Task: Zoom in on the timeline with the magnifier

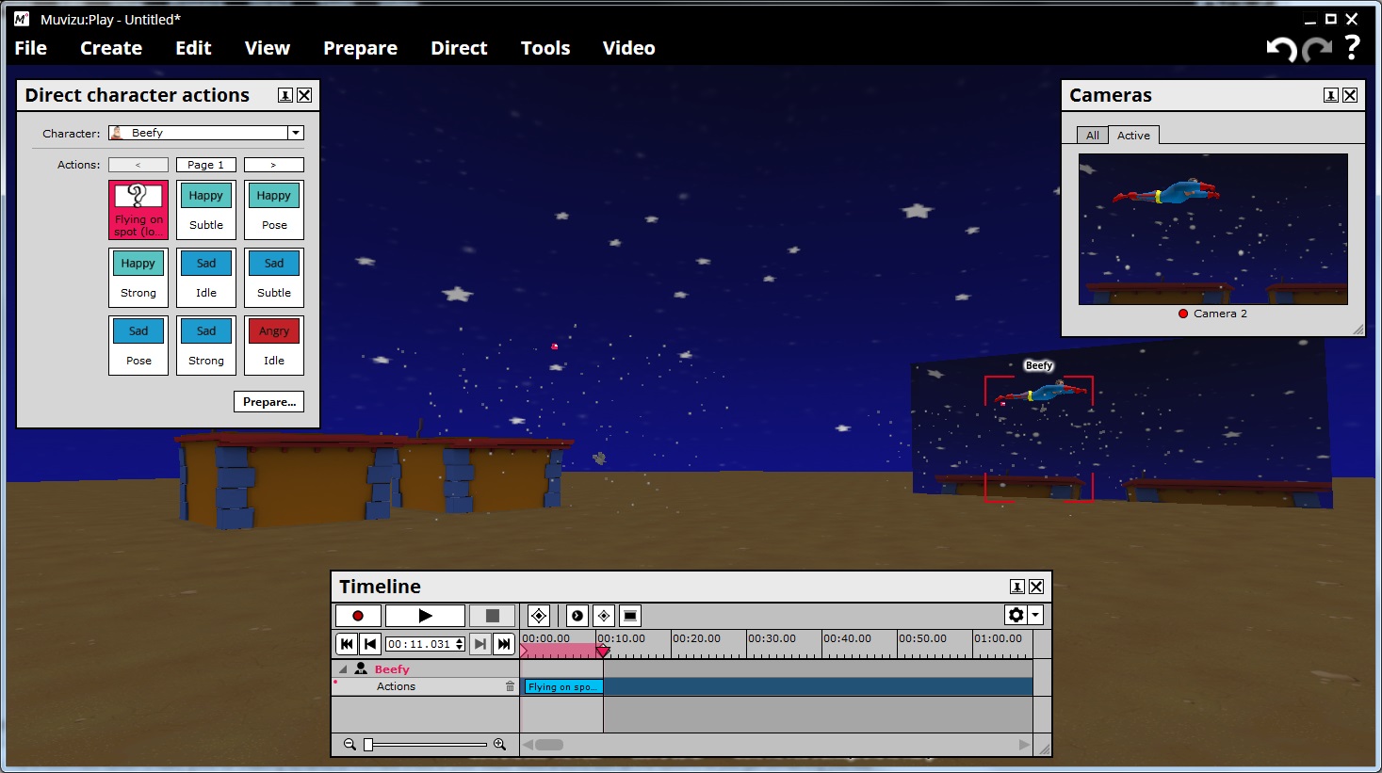Action: tap(499, 745)
